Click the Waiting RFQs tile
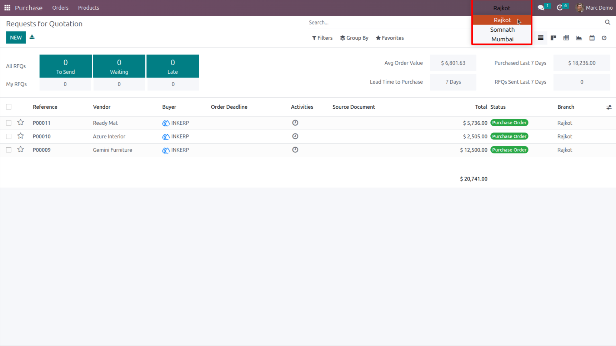The width and height of the screenshot is (616, 346). pos(119,66)
